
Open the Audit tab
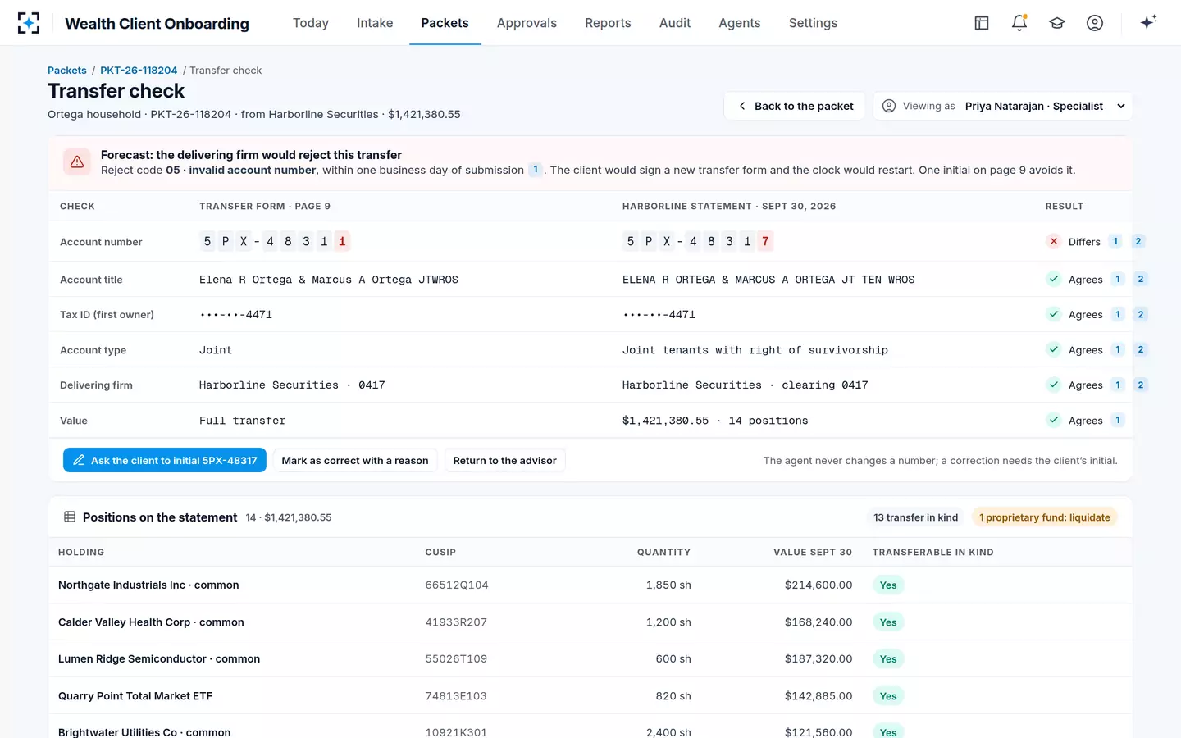[675, 23]
